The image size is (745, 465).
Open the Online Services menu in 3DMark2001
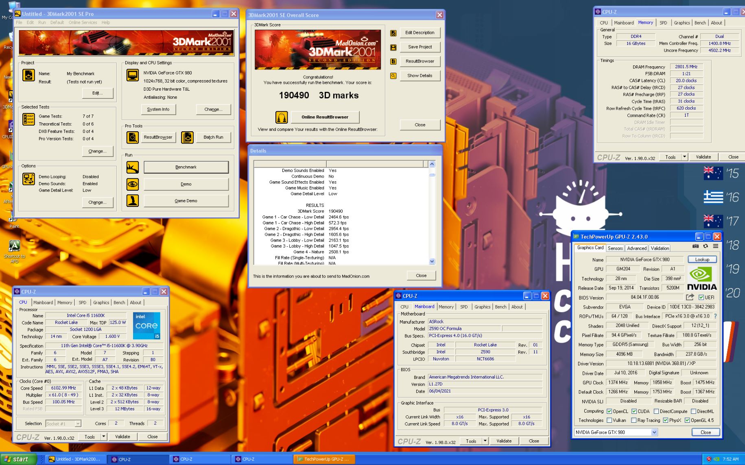point(83,23)
